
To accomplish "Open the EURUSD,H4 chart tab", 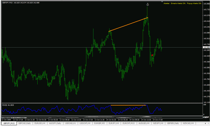I will click(x=40, y=123).
